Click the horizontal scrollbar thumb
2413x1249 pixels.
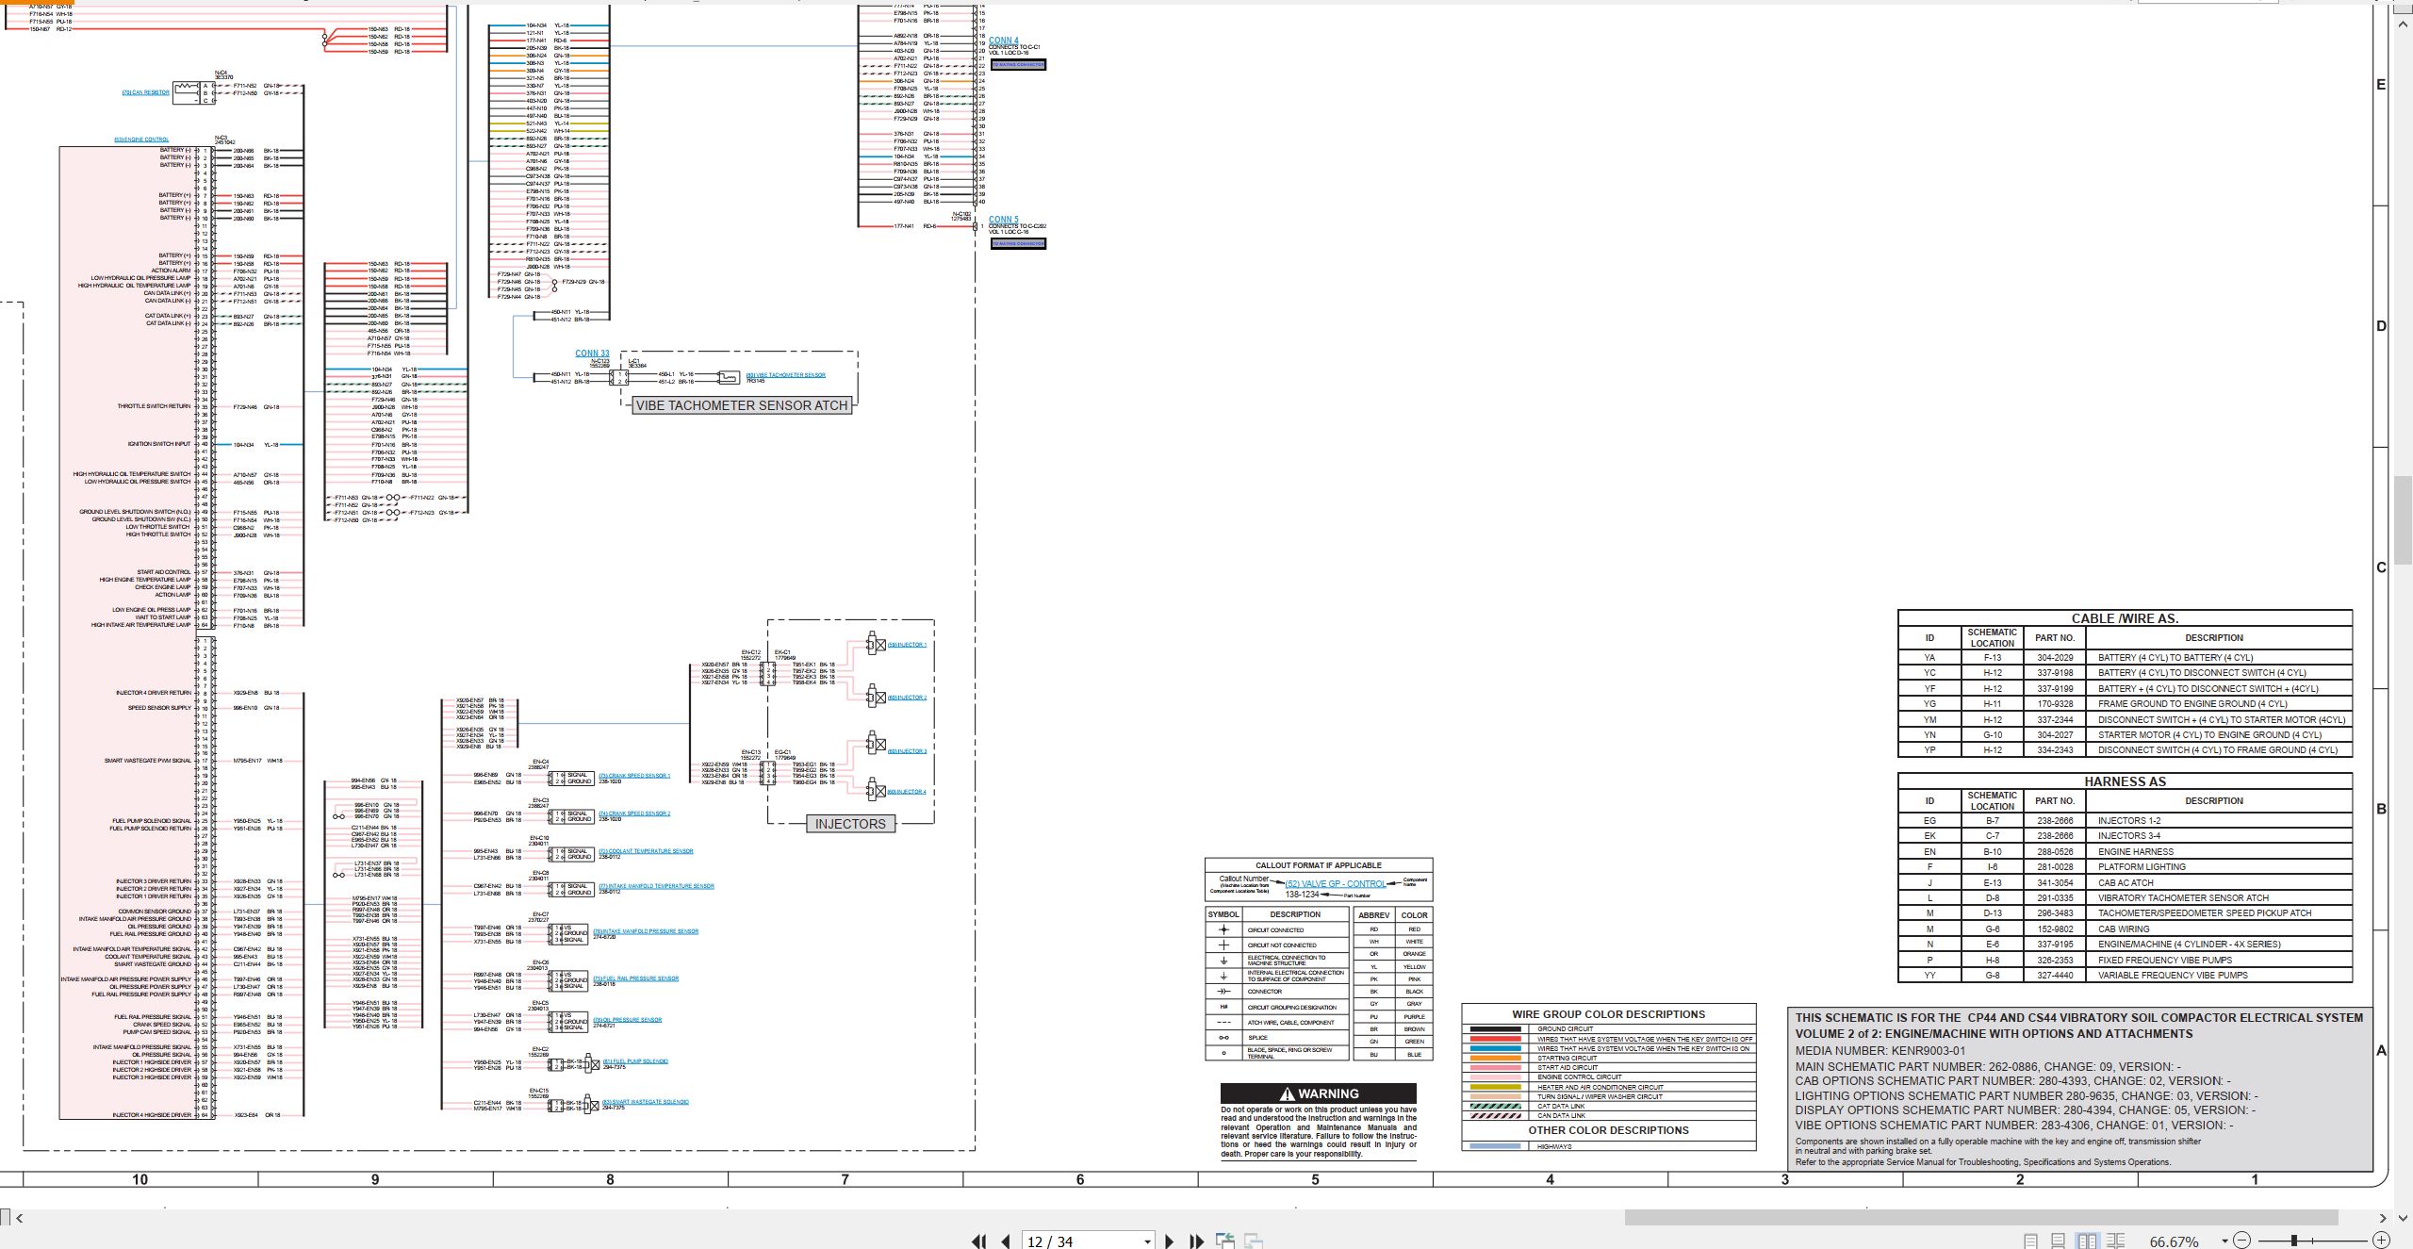click(x=1981, y=1218)
